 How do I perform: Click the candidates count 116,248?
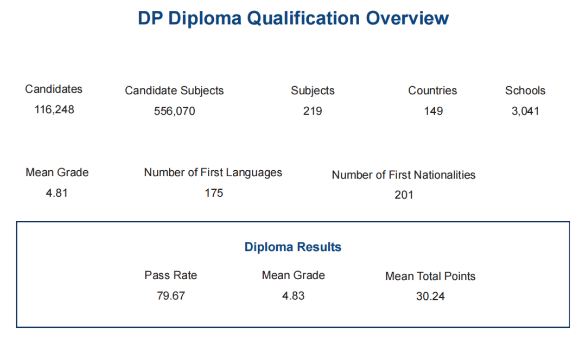pyautogui.click(x=54, y=110)
